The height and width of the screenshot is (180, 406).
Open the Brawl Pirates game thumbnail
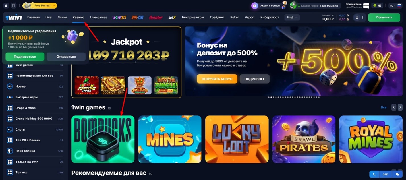pos(304,139)
